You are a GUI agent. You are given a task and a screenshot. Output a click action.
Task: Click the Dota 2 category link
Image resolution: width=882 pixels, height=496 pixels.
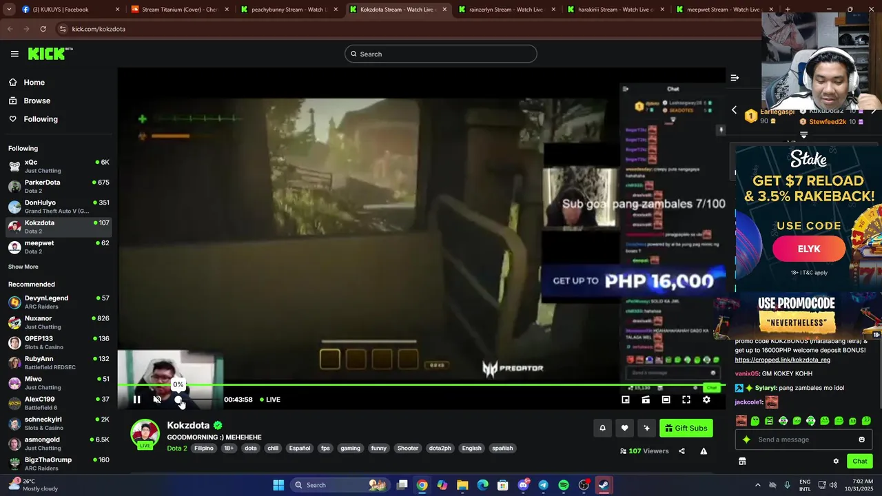click(177, 448)
